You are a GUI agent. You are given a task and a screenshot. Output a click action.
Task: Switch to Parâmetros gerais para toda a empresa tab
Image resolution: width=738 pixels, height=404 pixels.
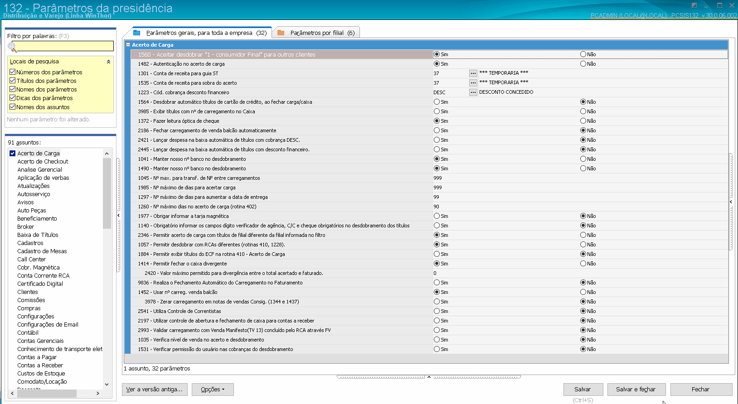200,33
